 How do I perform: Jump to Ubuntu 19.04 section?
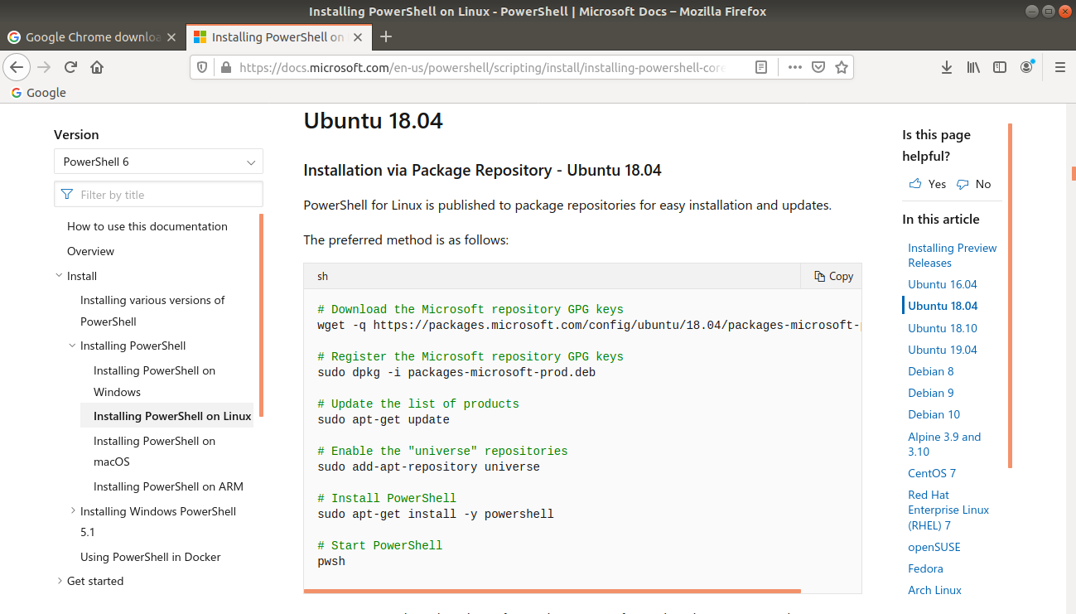(x=943, y=350)
